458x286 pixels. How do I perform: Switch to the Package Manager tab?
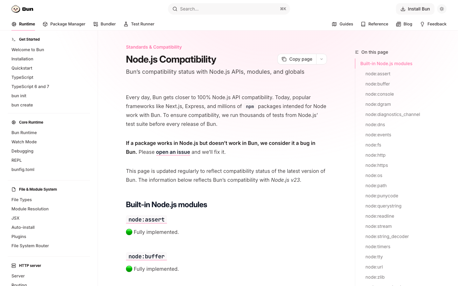coord(64,24)
